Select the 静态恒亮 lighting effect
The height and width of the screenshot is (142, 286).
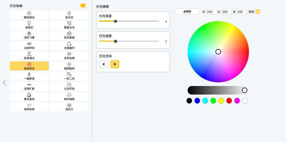point(29,15)
